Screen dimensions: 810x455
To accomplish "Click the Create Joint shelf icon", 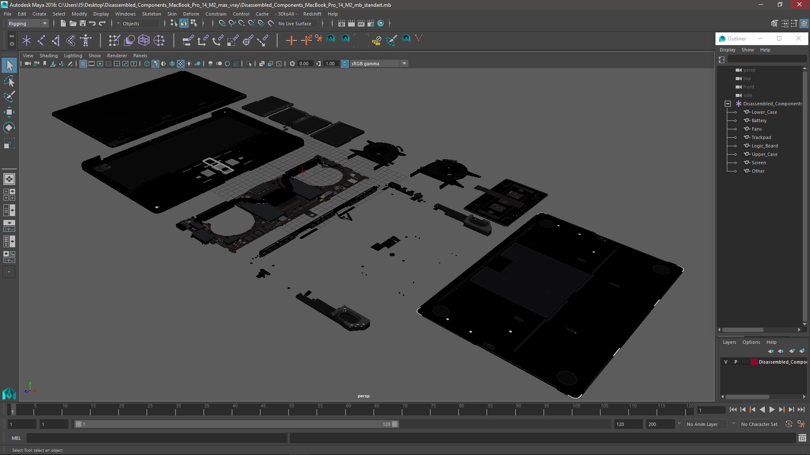I will point(41,40).
